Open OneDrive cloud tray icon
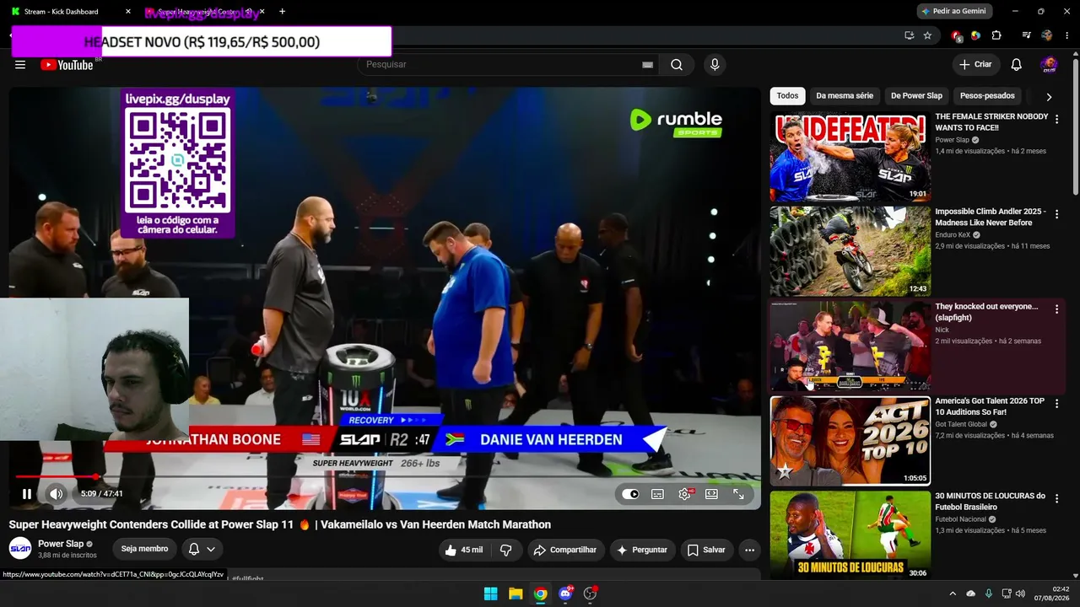Screen dimensions: 1080x607 click(x=971, y=594)
